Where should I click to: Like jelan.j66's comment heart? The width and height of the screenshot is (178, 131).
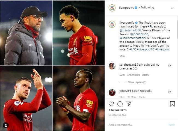[169, 92]
